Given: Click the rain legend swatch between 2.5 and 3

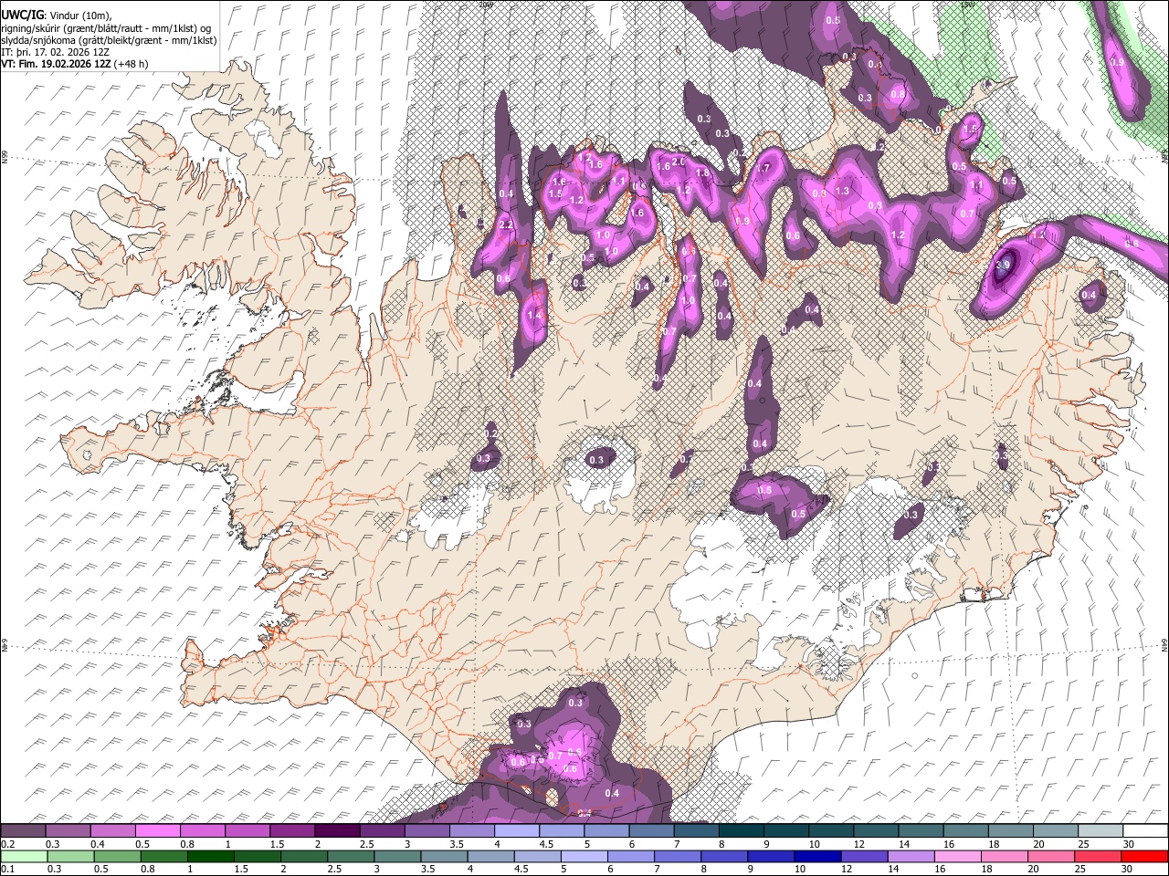Looking at the screenshot, I should [351, 856].
